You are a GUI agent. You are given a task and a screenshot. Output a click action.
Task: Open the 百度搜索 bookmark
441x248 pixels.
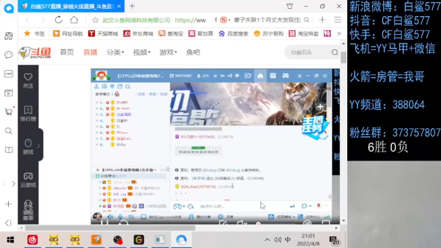tap(233, 34)
